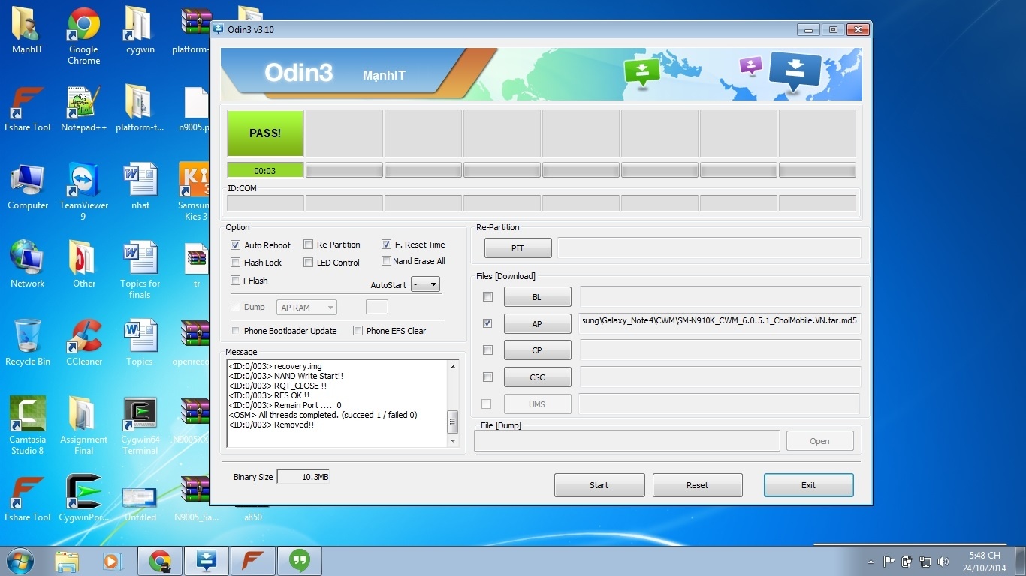Viewport: 1026px width, 576px height.
Task: Check Phone Bootloader Update
Action: point(236,331)
